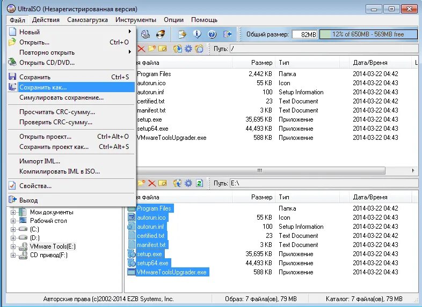The width and height of the screenshot is (422, 307).
Task: Click blue gear icon in image pane toolbar
Action: (x=188, y=49)
